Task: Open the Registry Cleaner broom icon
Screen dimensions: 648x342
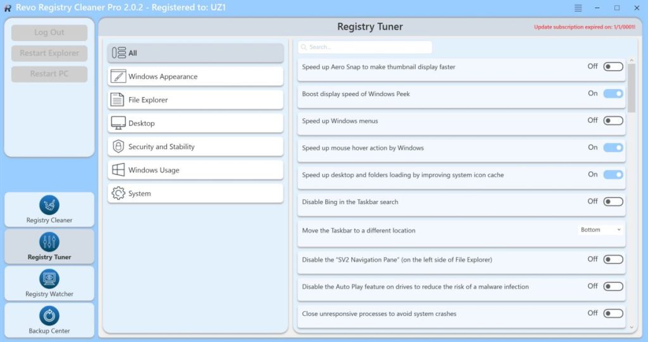Action: pyautogui.click(x=49, y=205)
